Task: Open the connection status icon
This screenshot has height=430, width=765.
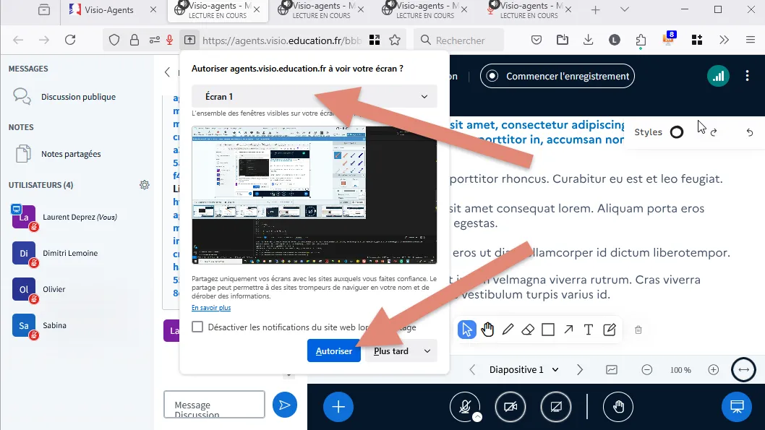Action: coord(718,76)
